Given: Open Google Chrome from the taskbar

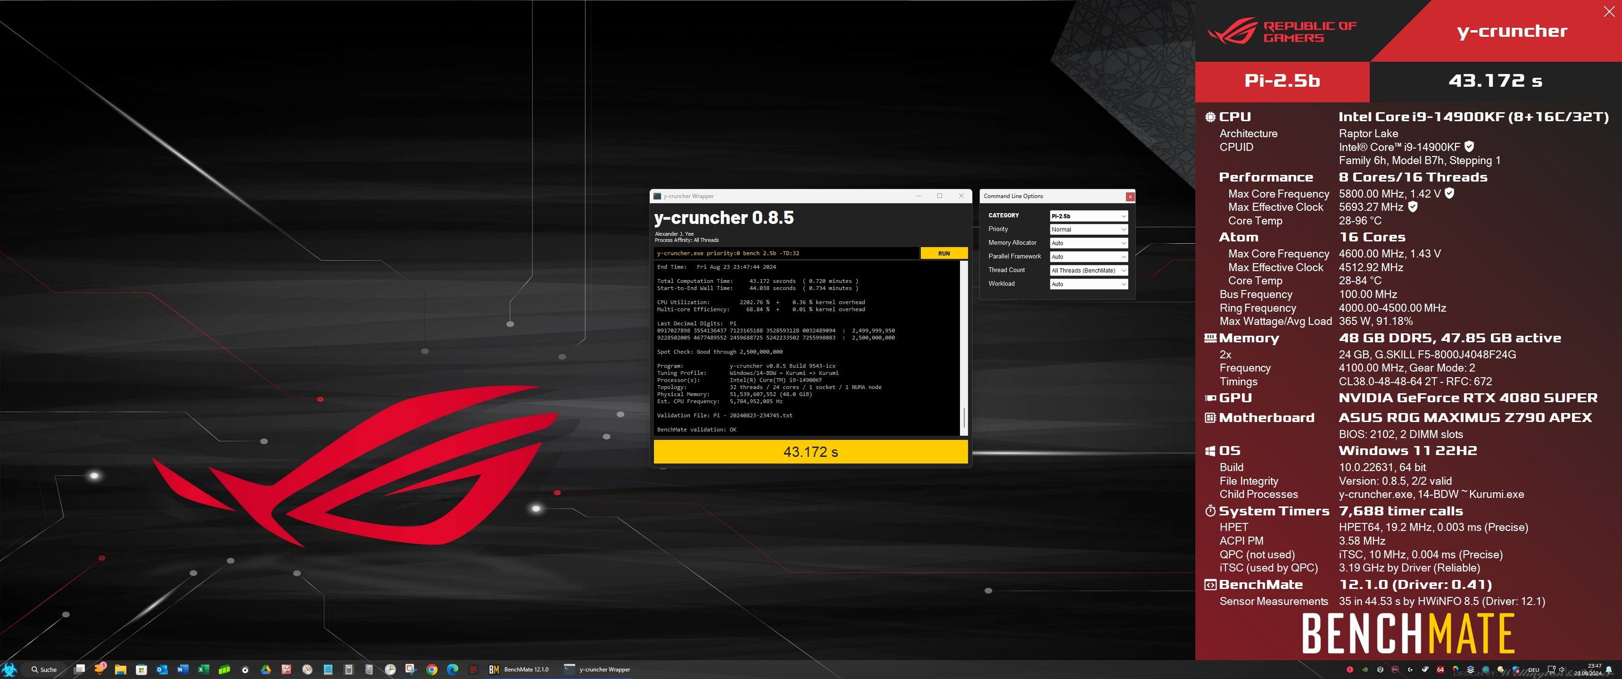Looking at the screenshot, I should pos(432,670).
